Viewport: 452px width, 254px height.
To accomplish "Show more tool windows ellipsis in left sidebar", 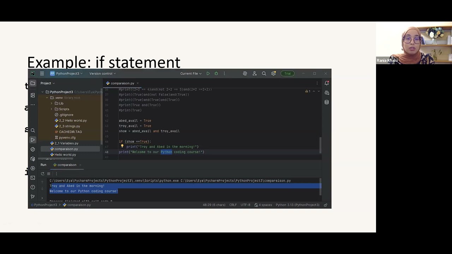I will pos(33,104).
